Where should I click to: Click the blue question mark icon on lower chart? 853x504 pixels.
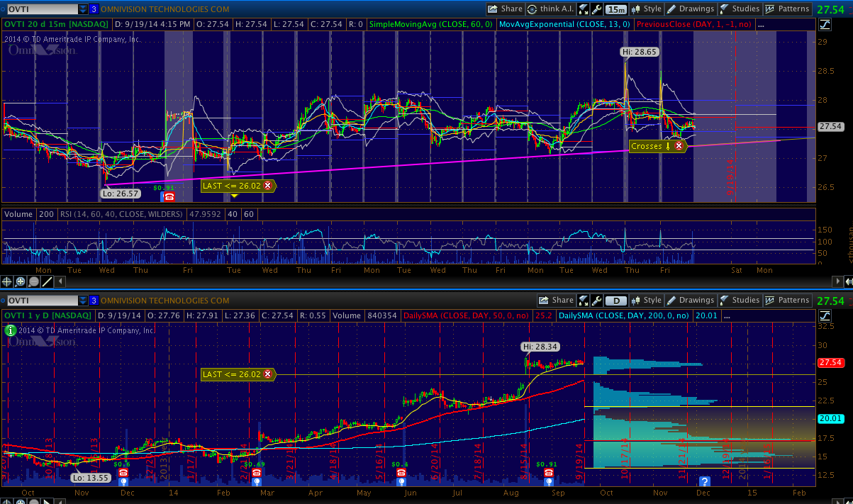pos(705,481)
